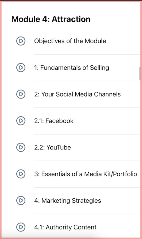Click play icon beside Objectives of the Module
Viewport: 142px width, 239px height.
point(21,41)
